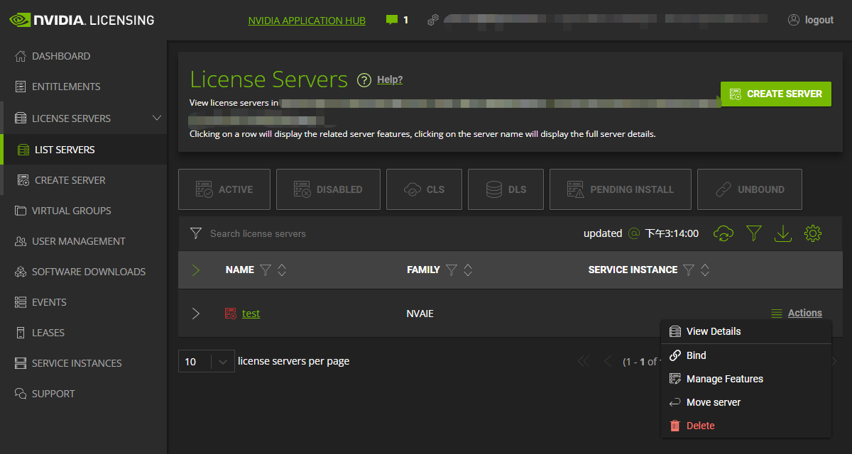Viewport: 852px width, 454px height.
Task: Click the FAMILY column filter icon
Action: pyautogui.click(x=451, y=270)
